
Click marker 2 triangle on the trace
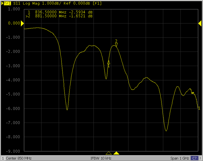[x=116, y=44]
